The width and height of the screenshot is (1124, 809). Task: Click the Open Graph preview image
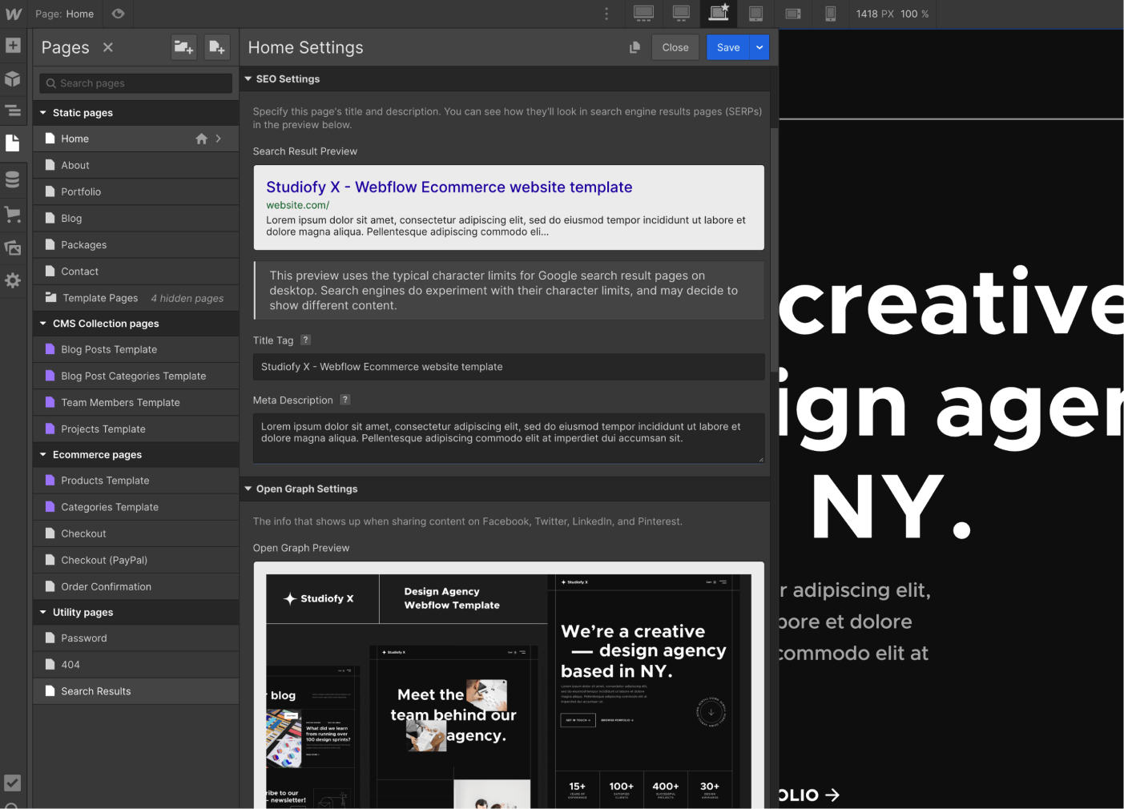(509, 690)
